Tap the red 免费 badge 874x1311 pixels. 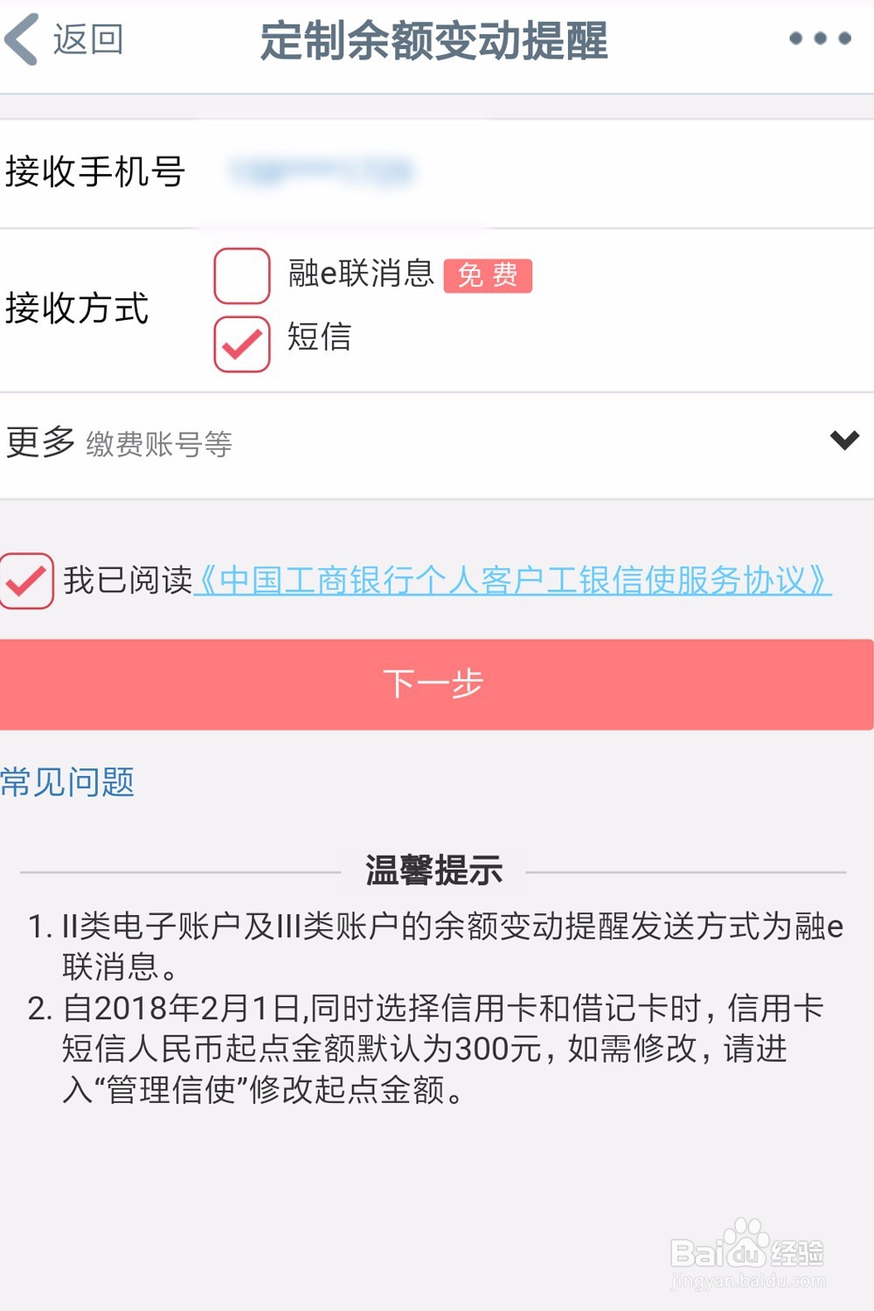(x=488, y=275)
